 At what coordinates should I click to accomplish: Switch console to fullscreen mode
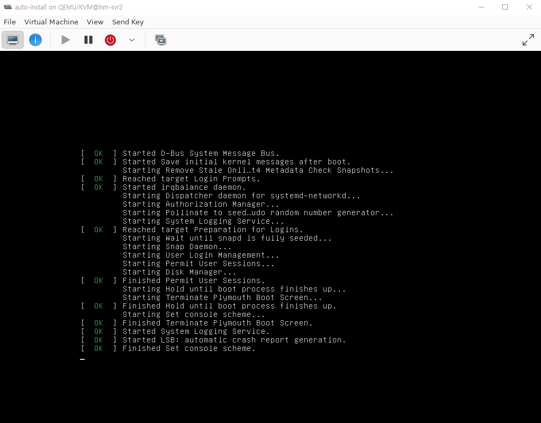point(528,40)
